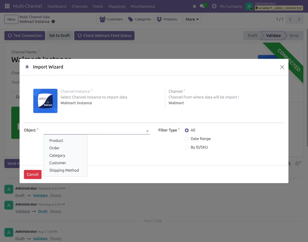This screenshot has height=242, width=308.
Task: Open the Products stat button
Action: 168,19
